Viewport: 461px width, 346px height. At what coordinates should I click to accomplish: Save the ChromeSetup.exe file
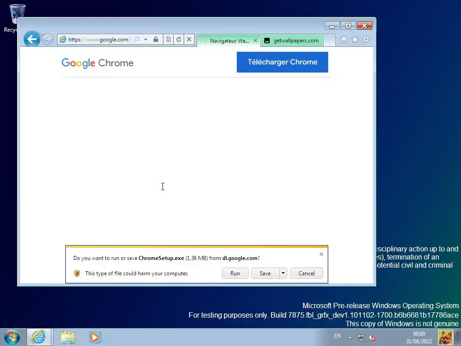(x=265, y=273)
